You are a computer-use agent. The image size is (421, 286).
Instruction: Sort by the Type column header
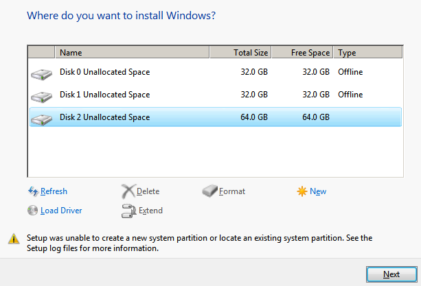click(368, 52)
